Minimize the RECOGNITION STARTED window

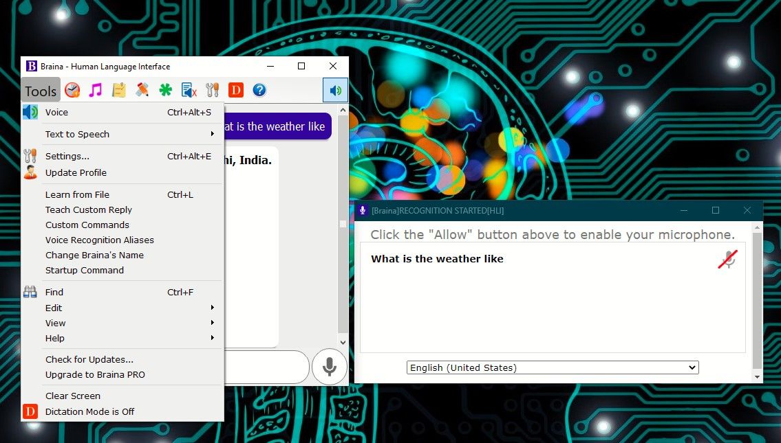point(684,210)
